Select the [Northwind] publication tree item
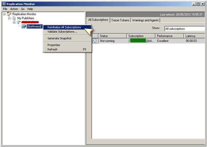The height and width of the screenshot is (147, 207). [34, 26]
